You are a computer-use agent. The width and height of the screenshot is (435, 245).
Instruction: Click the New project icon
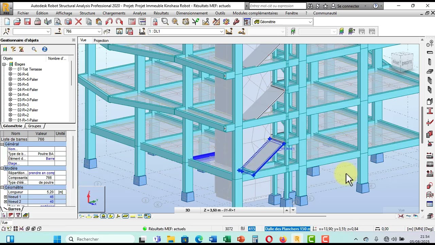pos(7,22)
